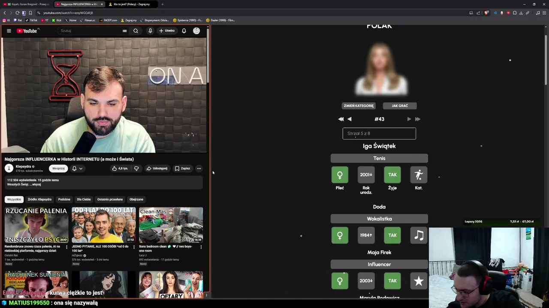Open the FACEIT.com bookmark
Screen dimensions: 549x308
tap(108, 20)
